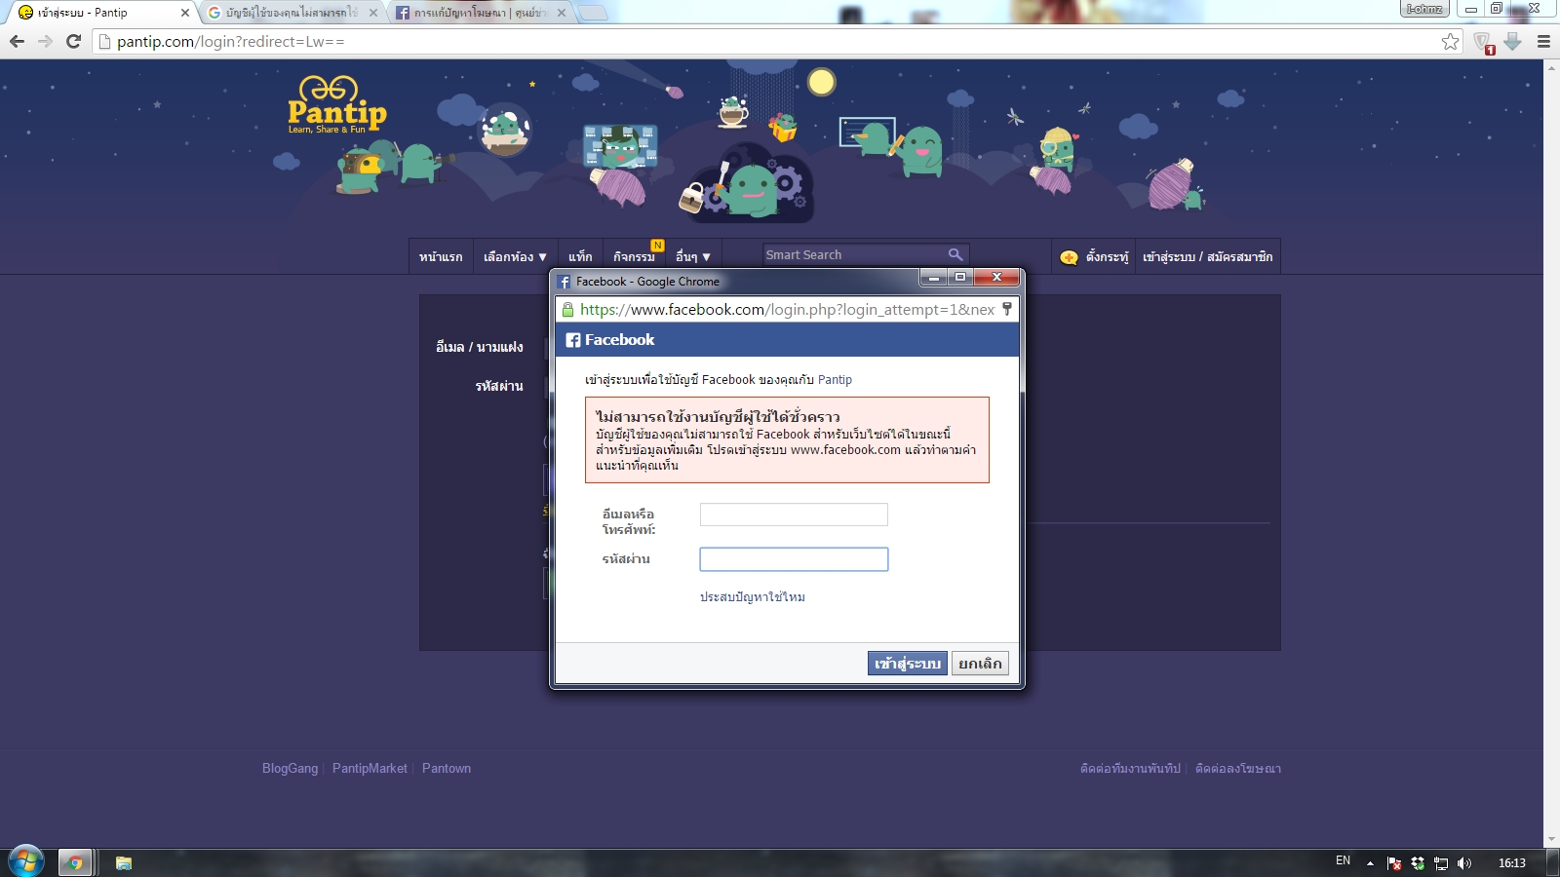Screen dimensions: 1560x877
Task: Open the Chrome menu hamburger icon
Action: (x=1543, y=41)
